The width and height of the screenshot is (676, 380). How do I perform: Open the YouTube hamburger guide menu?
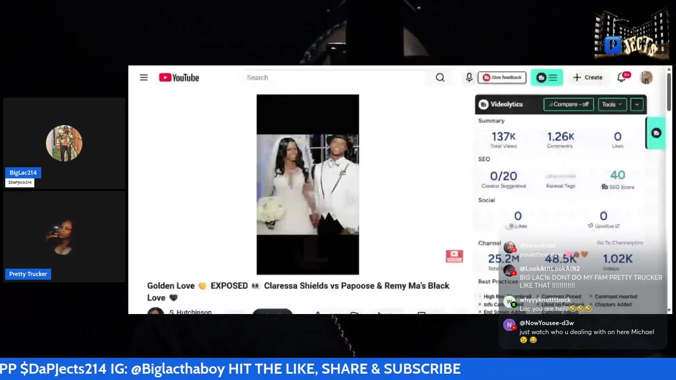tap(144, 78)
